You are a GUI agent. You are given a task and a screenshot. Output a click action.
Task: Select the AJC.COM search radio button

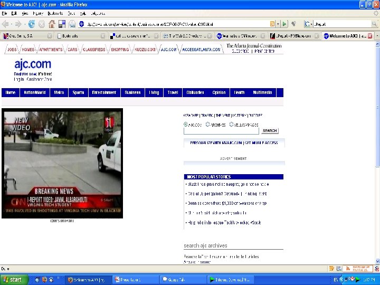tap(185, 125)
